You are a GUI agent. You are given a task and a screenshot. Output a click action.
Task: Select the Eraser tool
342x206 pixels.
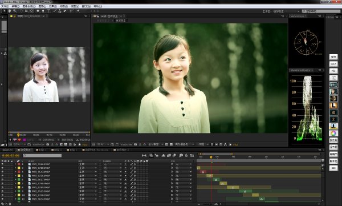point(65,11)
